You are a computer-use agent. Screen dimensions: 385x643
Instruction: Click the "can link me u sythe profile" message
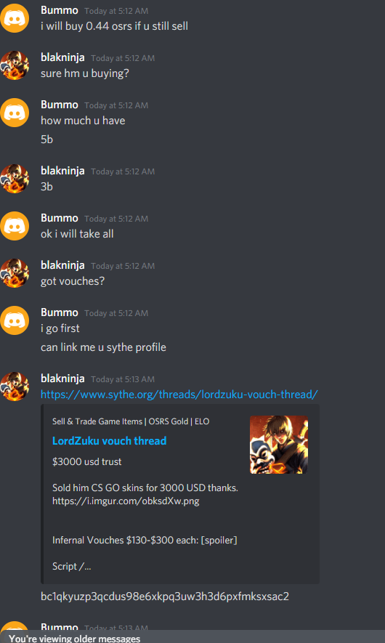103,347
